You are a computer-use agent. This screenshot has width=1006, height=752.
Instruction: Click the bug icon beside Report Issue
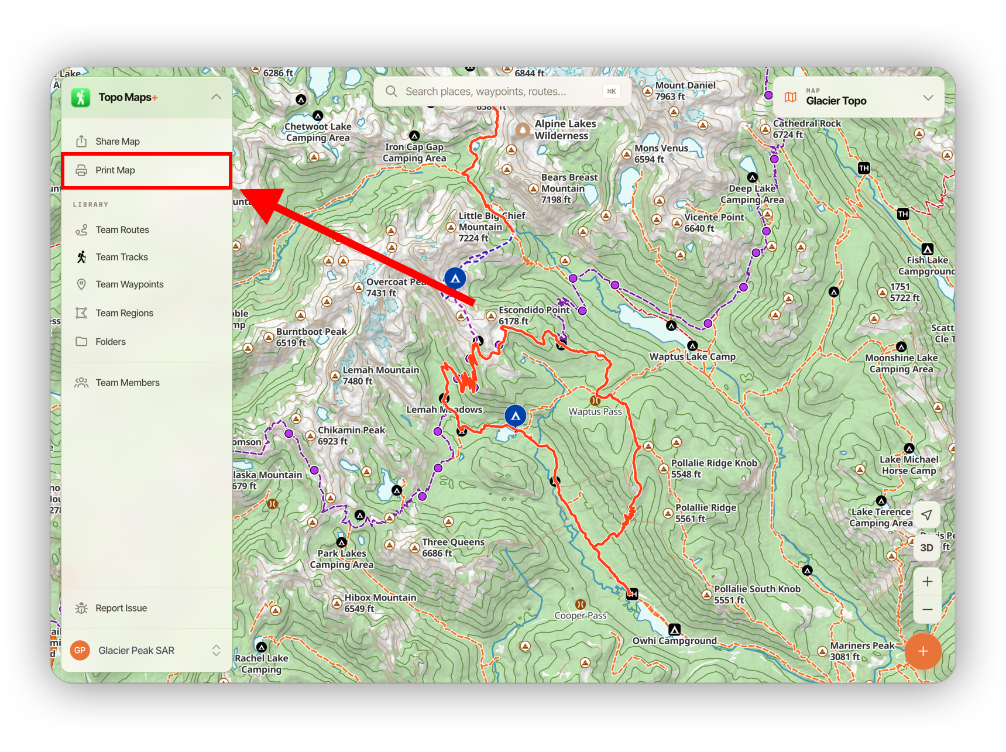pyautogui.click(x=81, y=608)
